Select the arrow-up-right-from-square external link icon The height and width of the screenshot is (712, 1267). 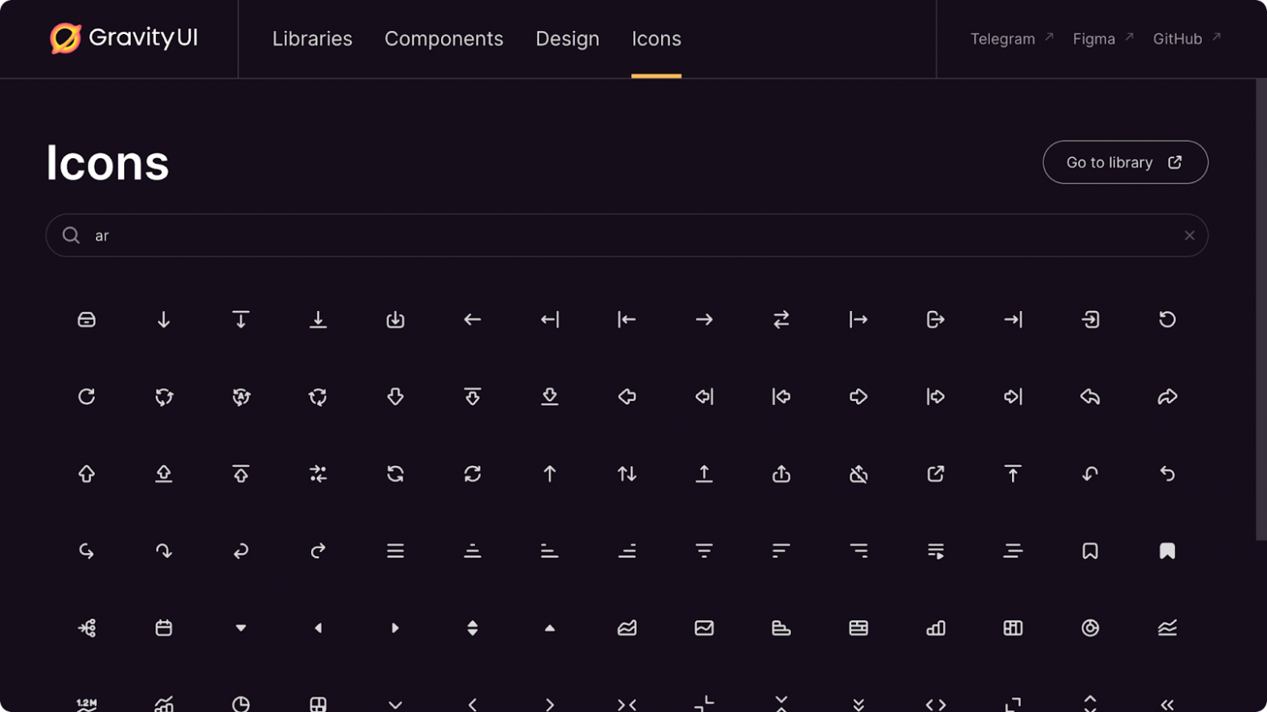936,474
